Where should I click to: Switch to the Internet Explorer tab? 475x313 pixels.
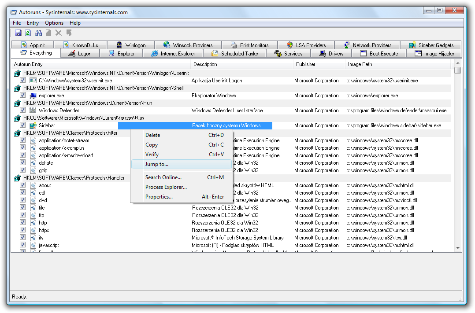(173, 54)
